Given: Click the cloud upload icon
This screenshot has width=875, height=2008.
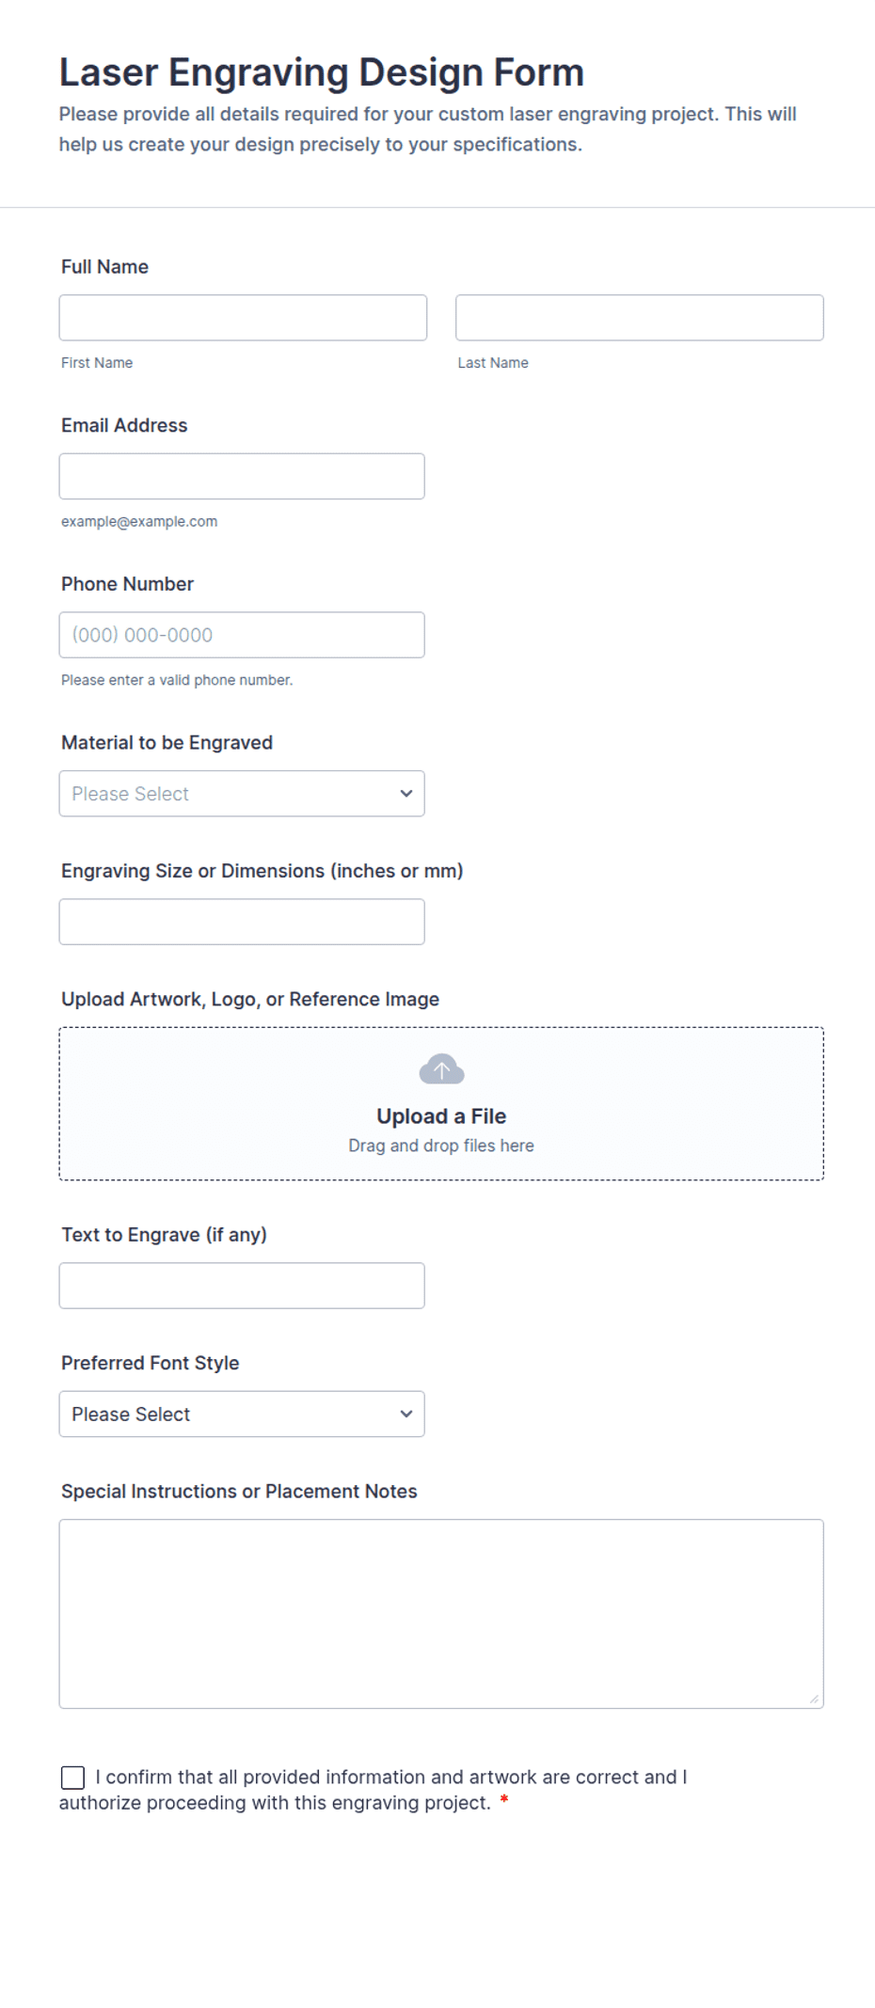Looking at the screenshot, I should (x=441, y=1069).
